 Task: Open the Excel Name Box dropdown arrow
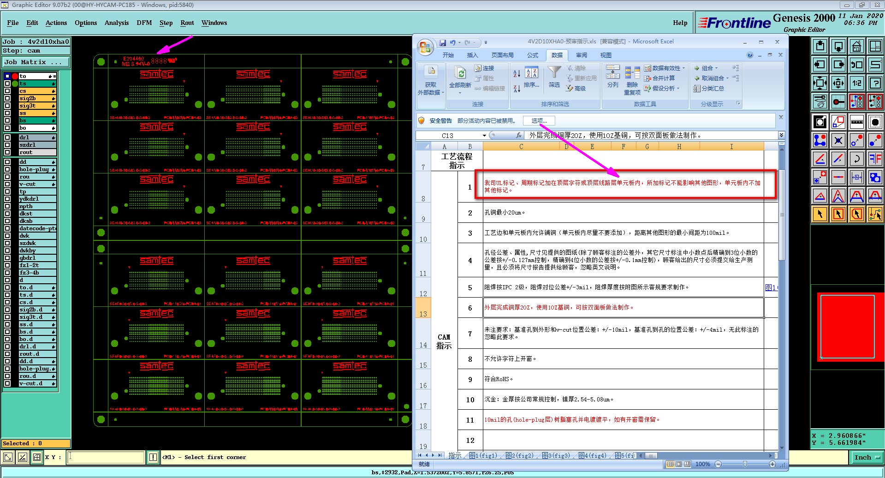(x=484, y=136)
